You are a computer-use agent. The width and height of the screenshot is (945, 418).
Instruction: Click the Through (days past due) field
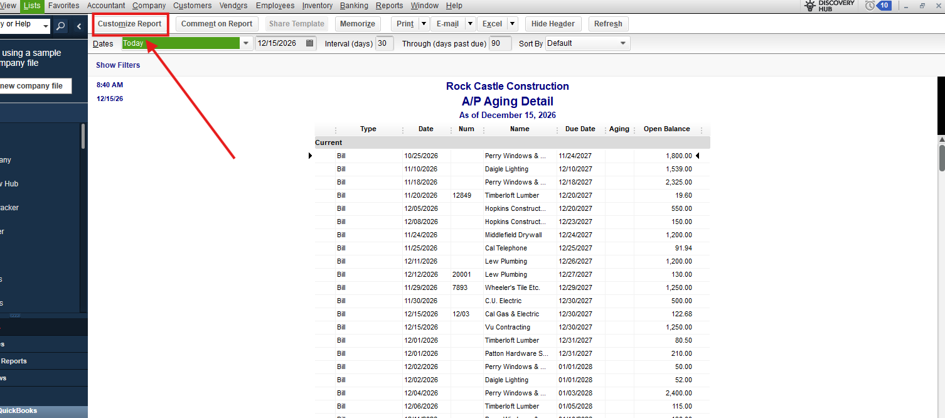(500, 43)
